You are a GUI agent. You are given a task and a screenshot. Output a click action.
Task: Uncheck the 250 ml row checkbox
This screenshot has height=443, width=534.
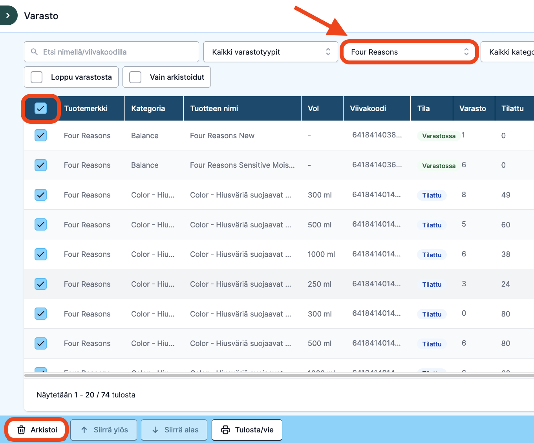tap(40, 284)
